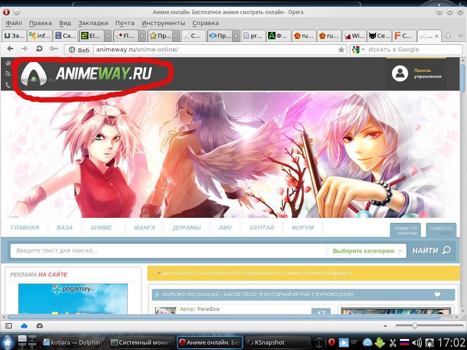Click the RSS feed icon on the site

pyautogui.click(x=8, y=74)
